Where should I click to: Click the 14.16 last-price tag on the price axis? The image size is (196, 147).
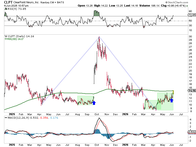192,91
